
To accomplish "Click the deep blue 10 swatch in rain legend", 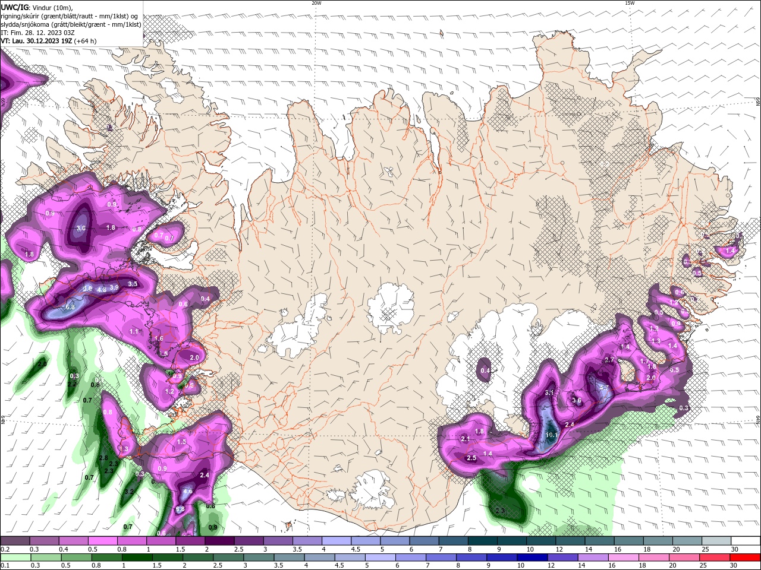I will tap(533, 558).
